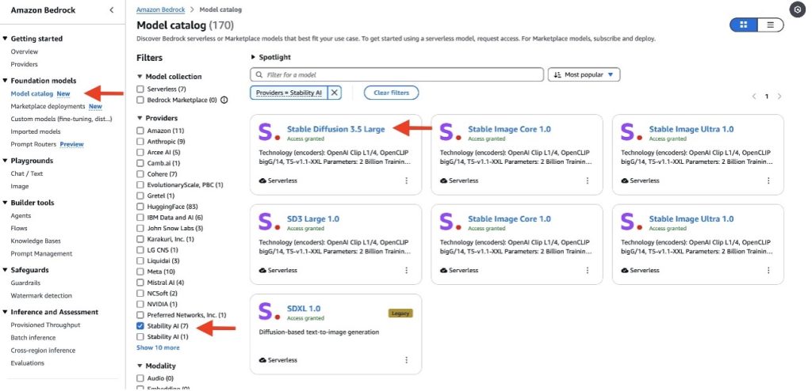The image size is (812, 391).
Task: Check the Meta (10) provider filter
Action: pyautogui.click(x=140, y=271)
